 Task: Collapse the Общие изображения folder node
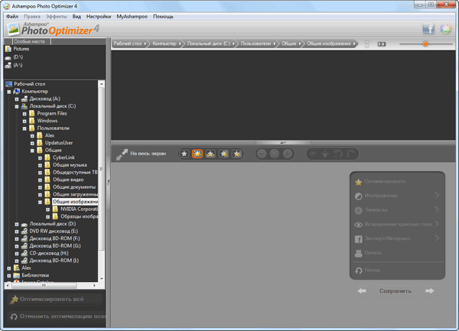pyautogui.click(x=40, y=202)
